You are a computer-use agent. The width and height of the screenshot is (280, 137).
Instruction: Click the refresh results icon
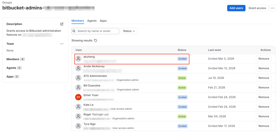pos(96,40)
